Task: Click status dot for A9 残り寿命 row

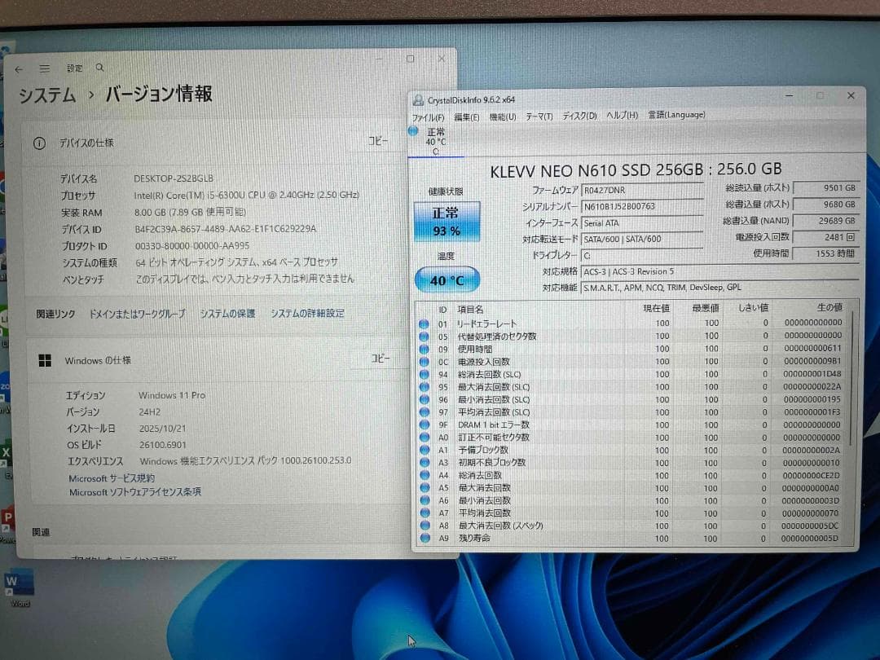Action: pyautogui.click(x=425, y=539)
